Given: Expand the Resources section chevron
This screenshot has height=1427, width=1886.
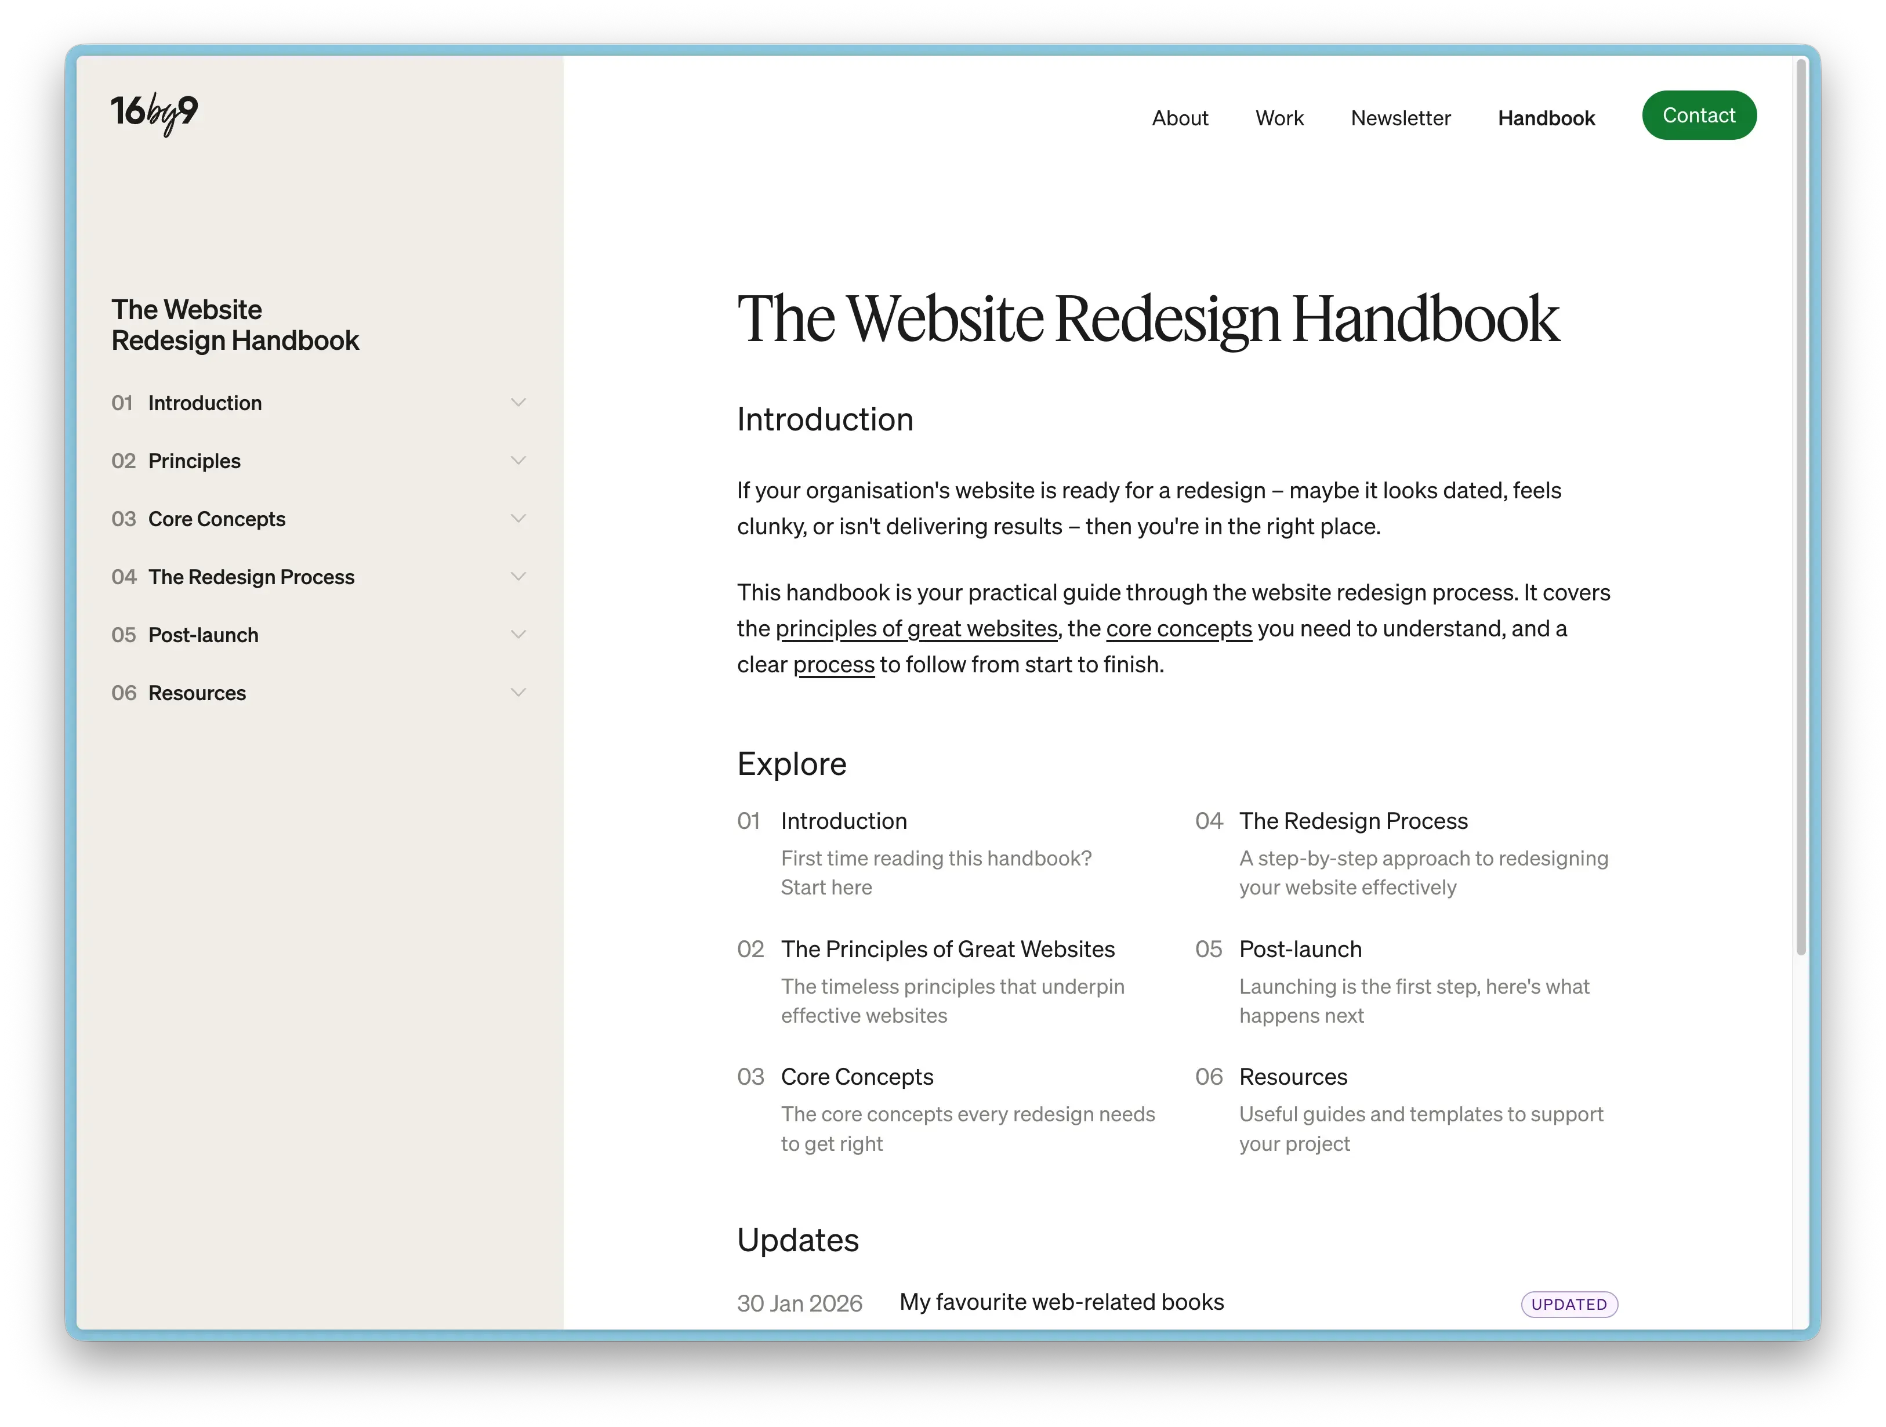Looking at the screenshot, I should [x=518, y=692].
